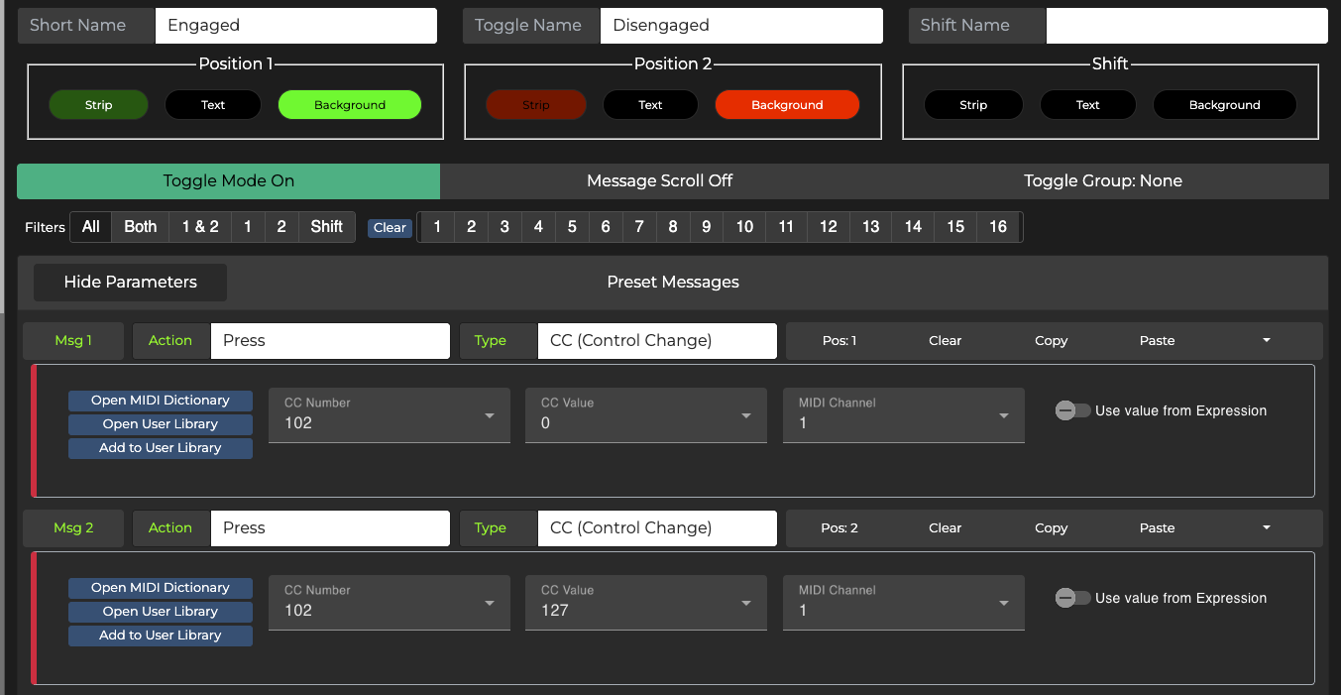Screen dimensions: 1341x695
Task: Click the Msg 1 label
Action: [x=73, y=341]
